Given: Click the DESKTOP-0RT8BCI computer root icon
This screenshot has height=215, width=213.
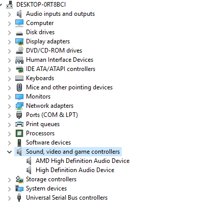Looking at the screenshot, I should point(9,5).
